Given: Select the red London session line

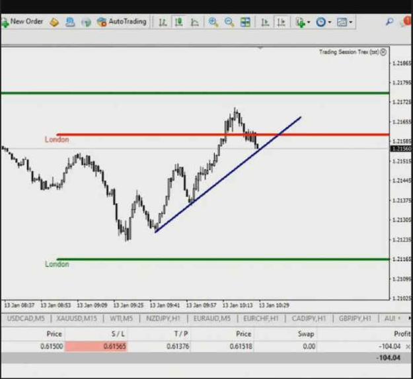Looking at the screenshot, I should click(223, 135).
